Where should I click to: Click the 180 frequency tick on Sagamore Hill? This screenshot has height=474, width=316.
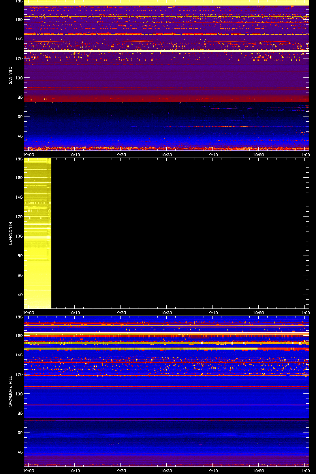pyautogui.click(x=19, y=317)
